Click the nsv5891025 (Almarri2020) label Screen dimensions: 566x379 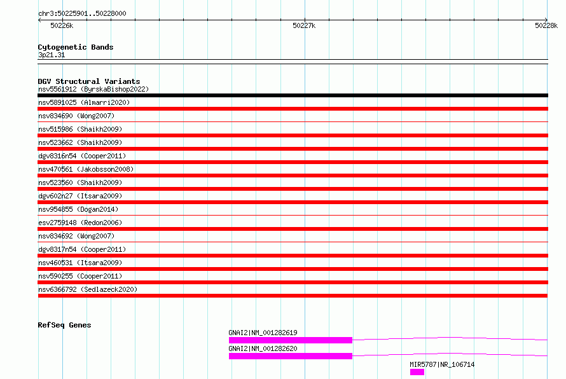[x=84, y=102]
